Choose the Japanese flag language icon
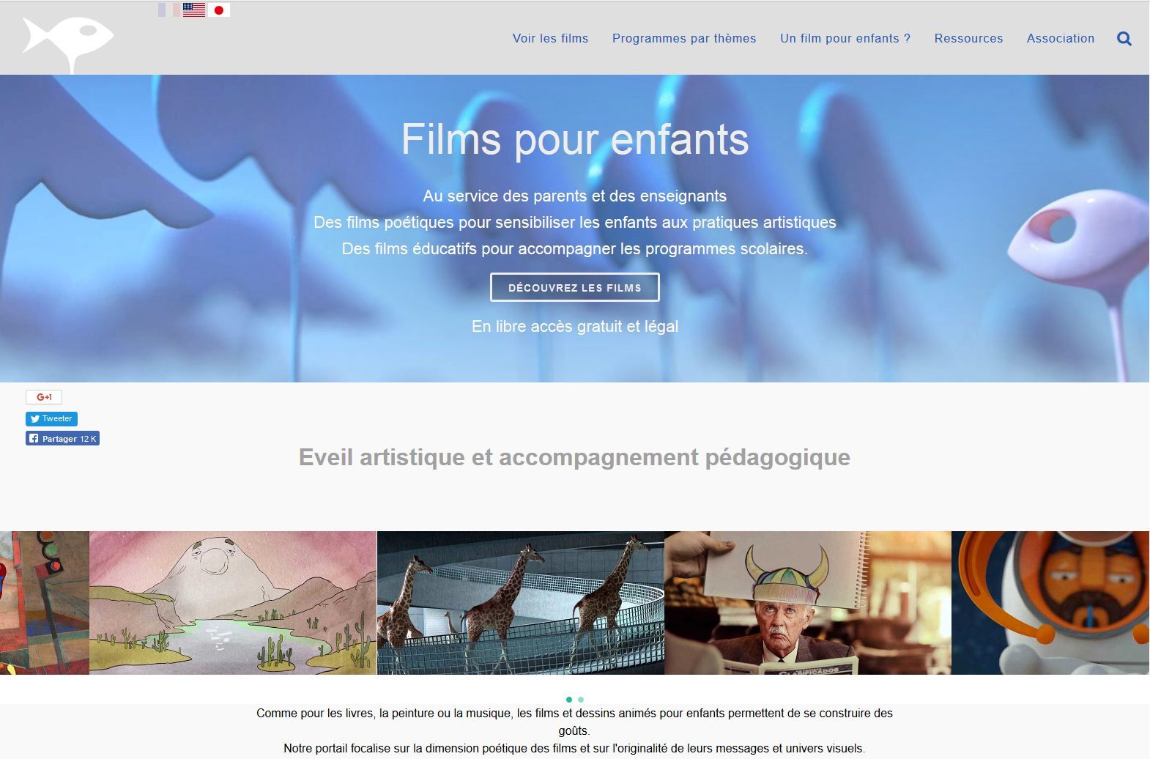 (219, 10)
